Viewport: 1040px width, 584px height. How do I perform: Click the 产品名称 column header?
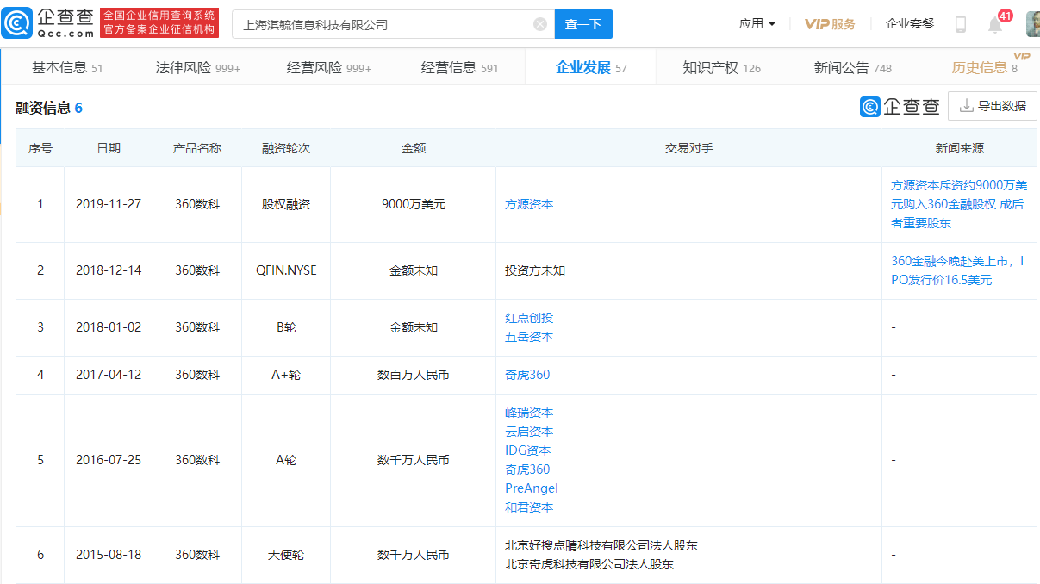[197, 148]
